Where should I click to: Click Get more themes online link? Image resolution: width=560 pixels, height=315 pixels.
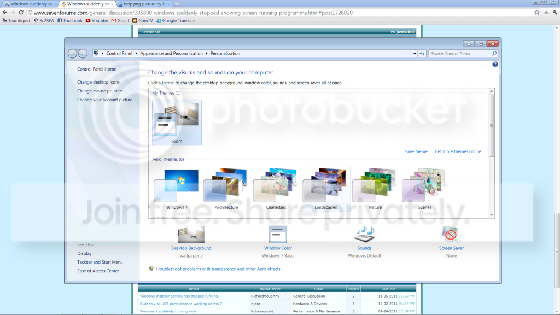tap(458, 151)
